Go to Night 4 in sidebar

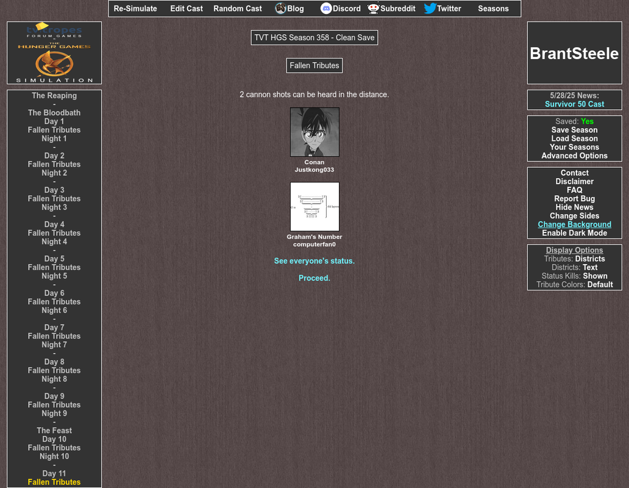click(54, 242)
